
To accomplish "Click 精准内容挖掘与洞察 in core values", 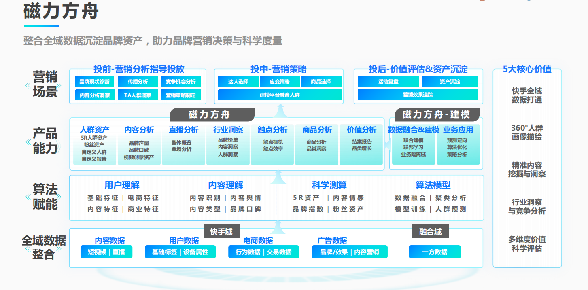I will pos(527,169).
